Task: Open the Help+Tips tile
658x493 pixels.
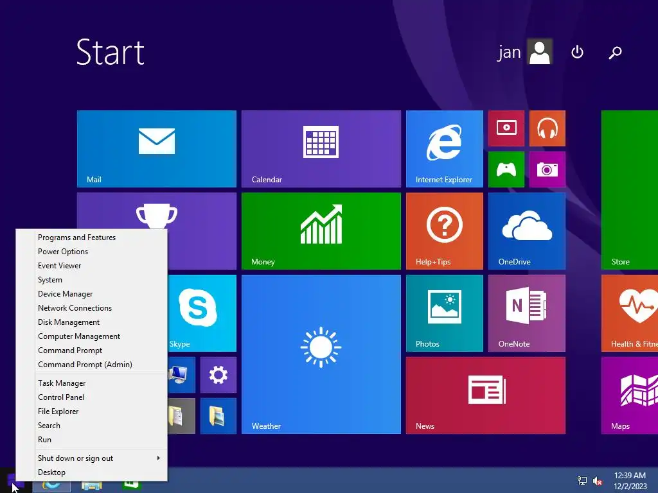Action: pos(445,231)
